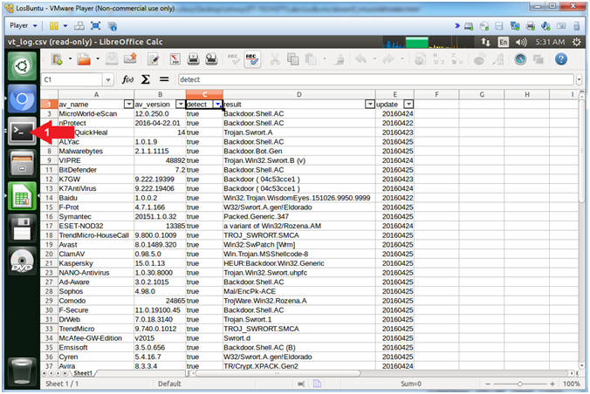Open the system settings gear menu
Viewport: 590px width, 394px height.
pos(576,42)
